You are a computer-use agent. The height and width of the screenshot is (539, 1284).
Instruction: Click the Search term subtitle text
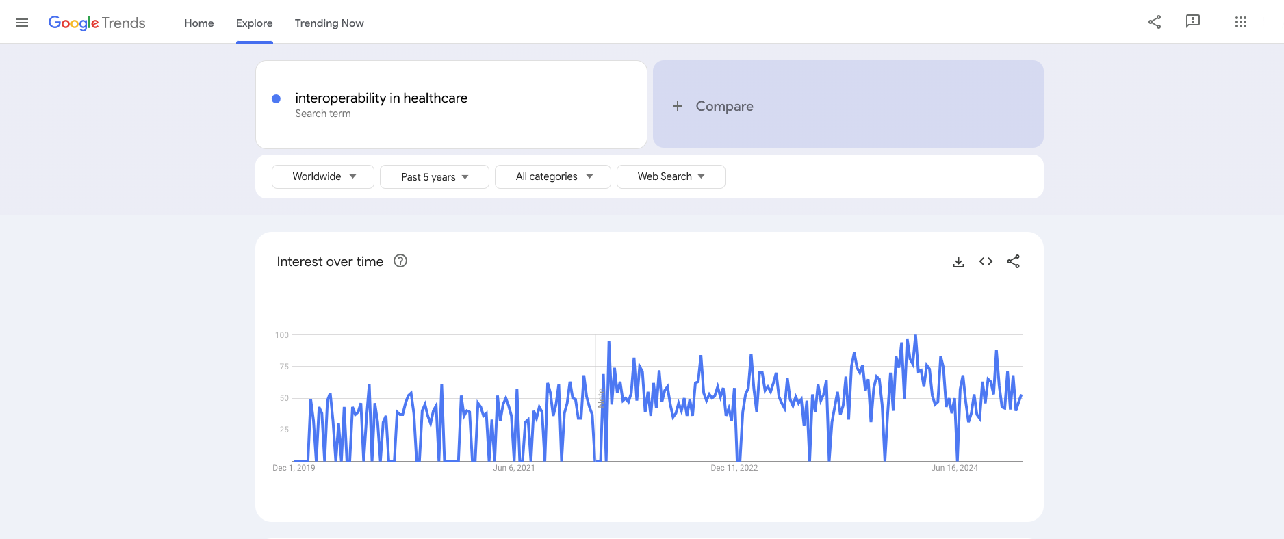click(323, 114)
